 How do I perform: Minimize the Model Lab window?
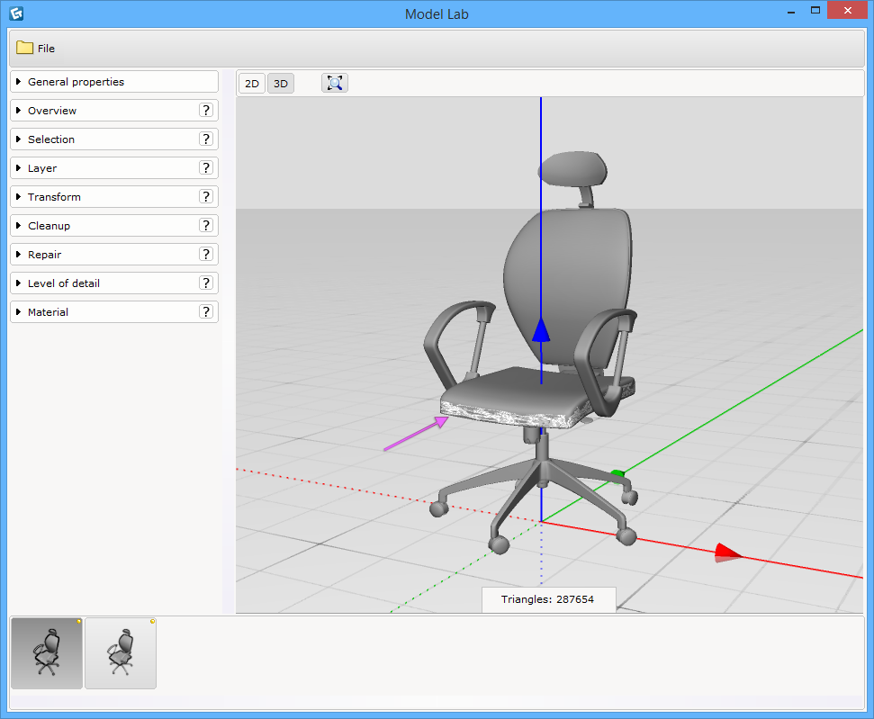[791, 11]
